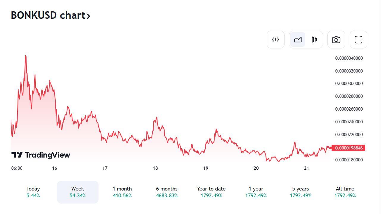Select the Week time range
This screenshot has width=381, height=214.
78,192
